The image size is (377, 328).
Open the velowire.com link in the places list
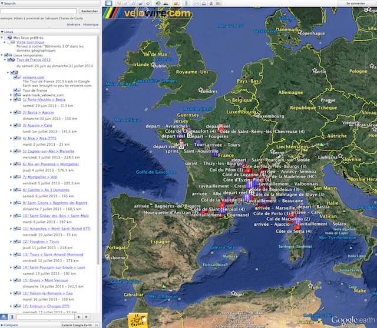pyautogui.click(x=34, y=77)
